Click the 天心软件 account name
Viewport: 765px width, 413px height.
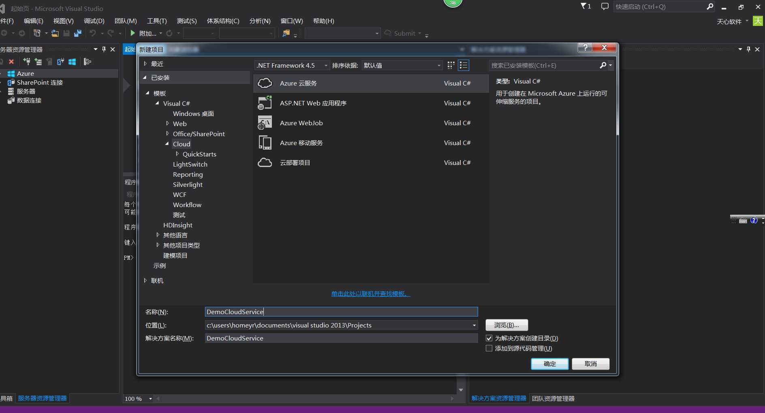pos(729,21)
